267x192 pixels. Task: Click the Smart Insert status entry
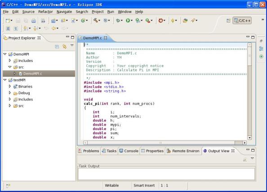tap(144, 185)
